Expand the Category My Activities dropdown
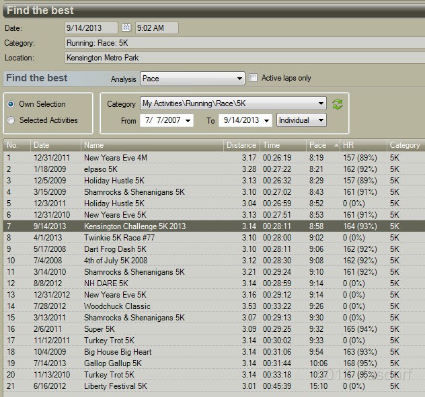This screenshot has height=397, width=425. click(x=233, y=103)
